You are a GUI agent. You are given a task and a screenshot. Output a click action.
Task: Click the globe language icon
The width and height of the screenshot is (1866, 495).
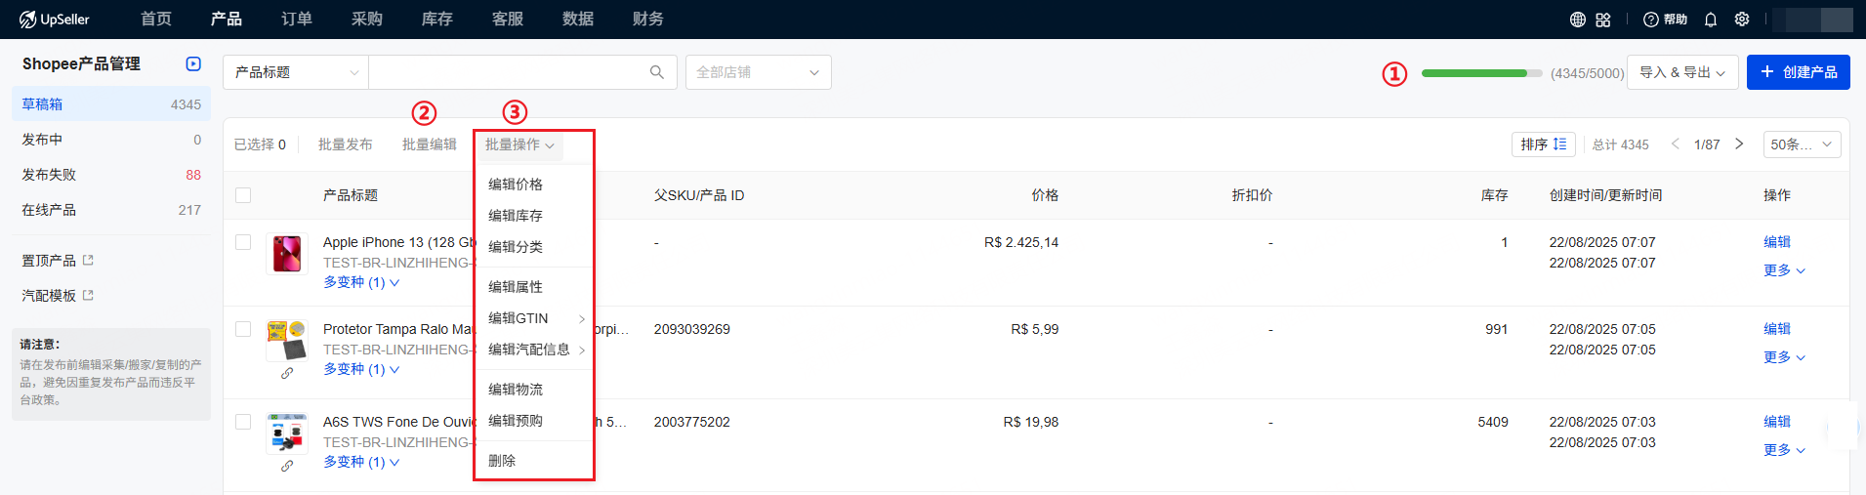pyautogui.click(x=1578, y=20)
